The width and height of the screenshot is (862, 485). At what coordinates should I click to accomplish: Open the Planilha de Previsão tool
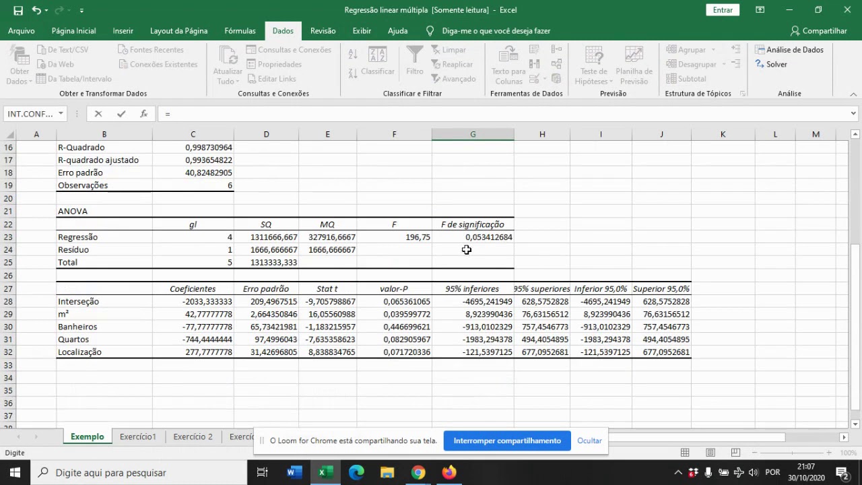click(x=634, y=65)
